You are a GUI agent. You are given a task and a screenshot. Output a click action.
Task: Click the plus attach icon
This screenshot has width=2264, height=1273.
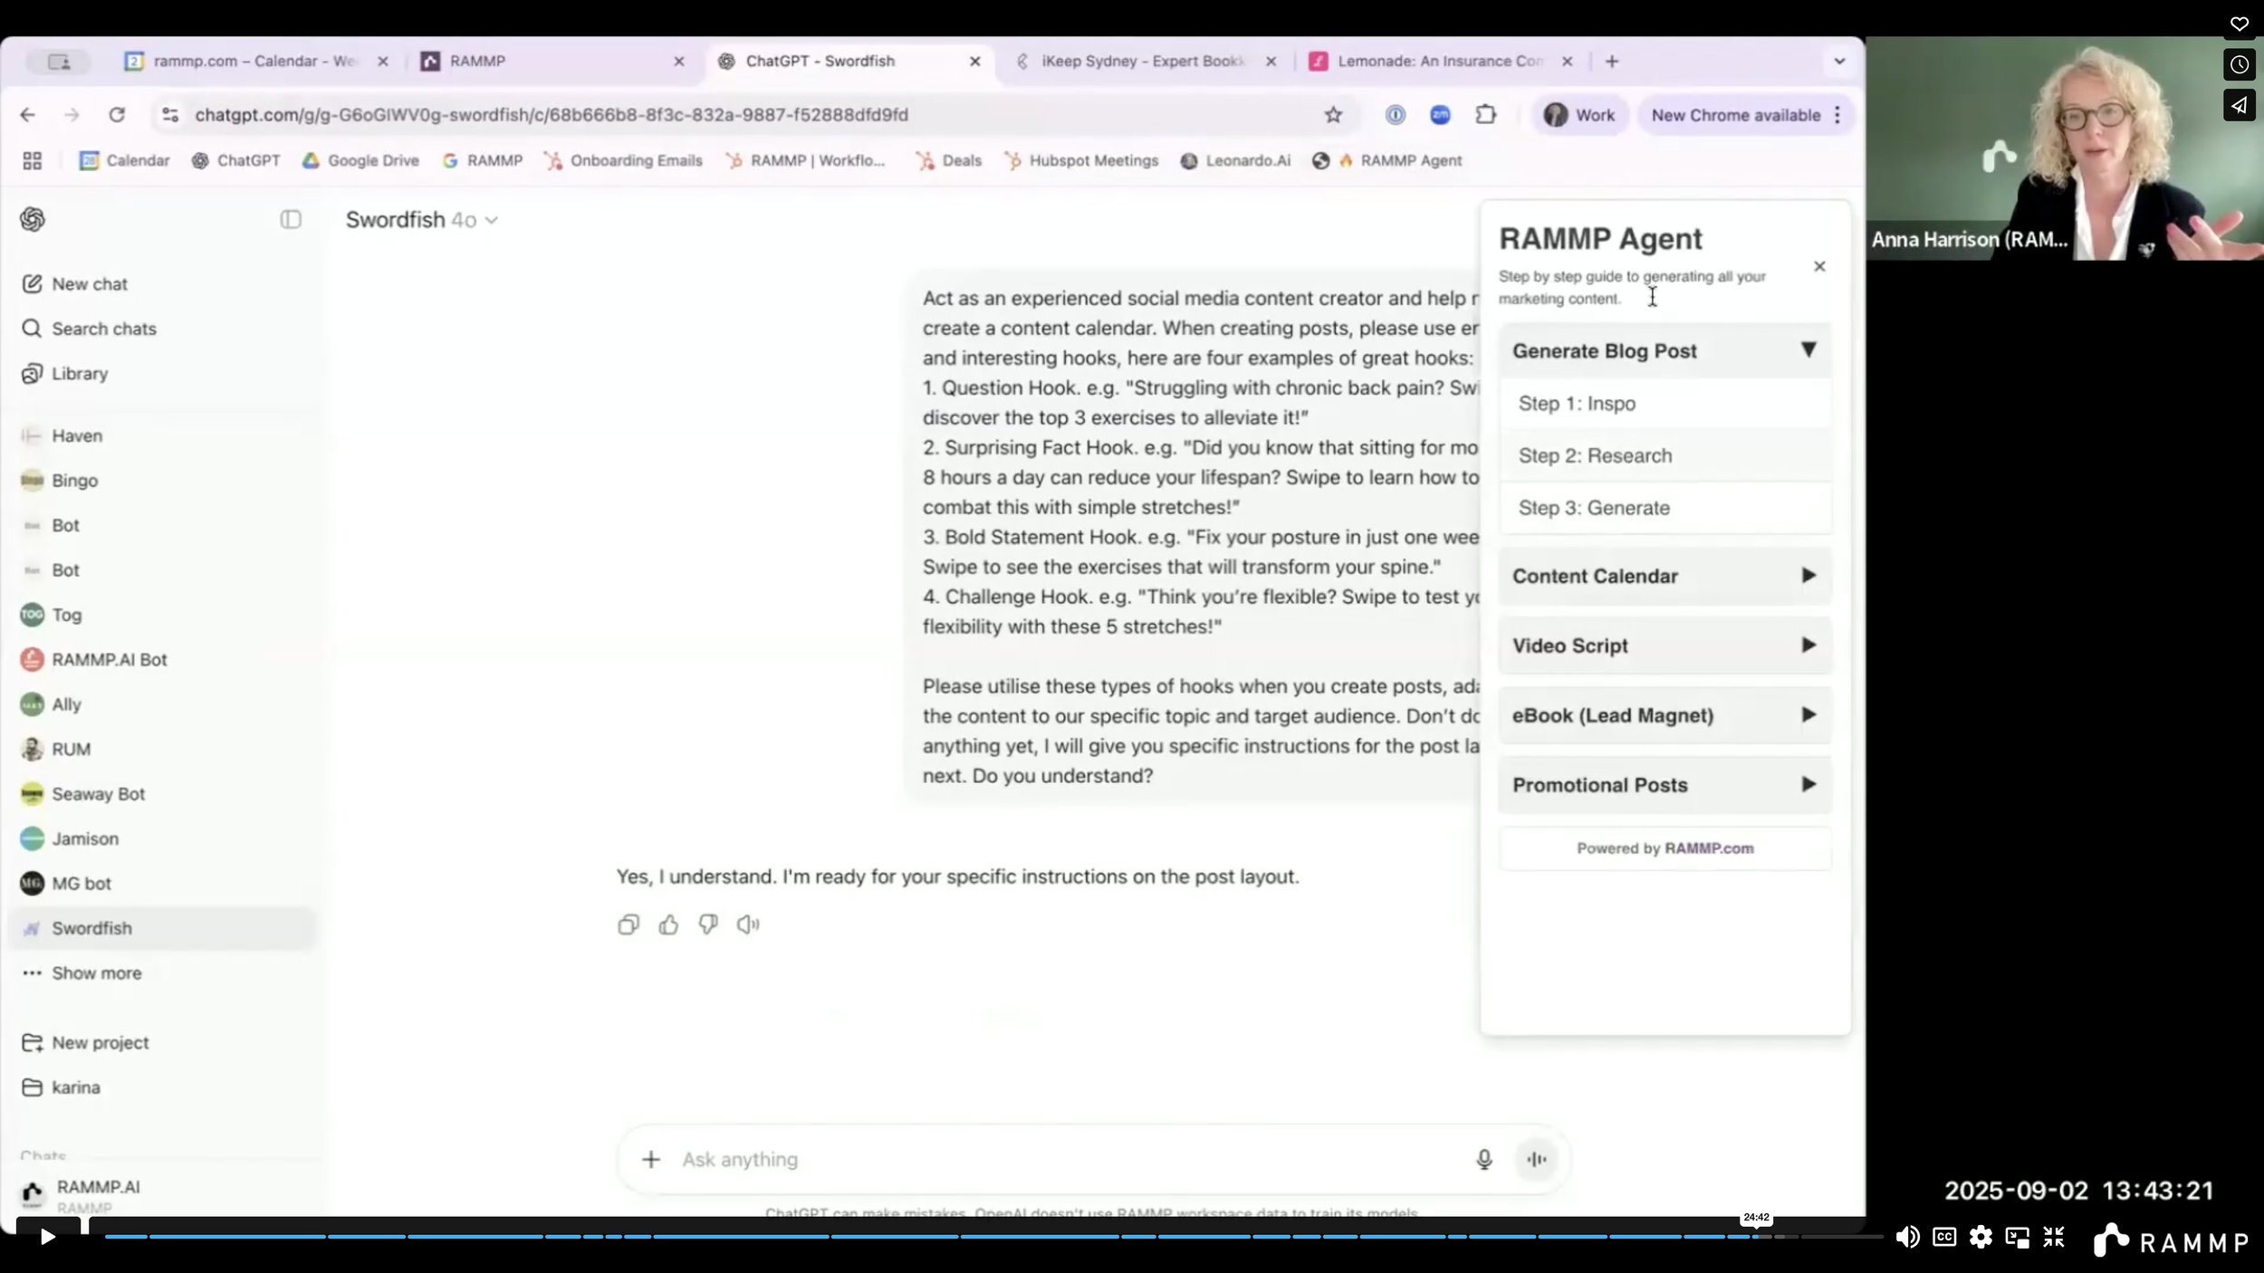(x=650, y=1159)
